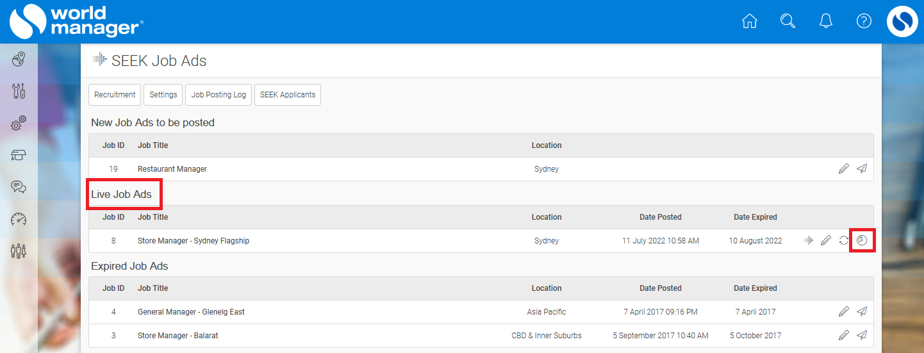Viewport: 924px width, 353px height.
Task: Open the Recruitment button
Action: pyautogui.click(x=115, y=95)
